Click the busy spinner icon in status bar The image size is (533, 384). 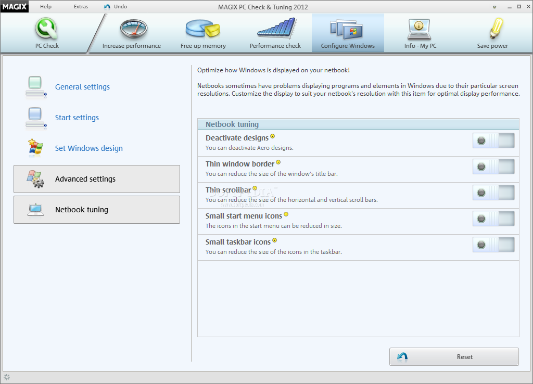(x=7, y=377)
